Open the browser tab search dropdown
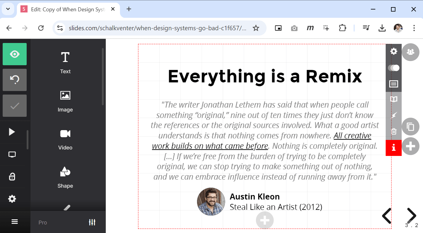Screen dimensions: 423x233 point(8,9)
